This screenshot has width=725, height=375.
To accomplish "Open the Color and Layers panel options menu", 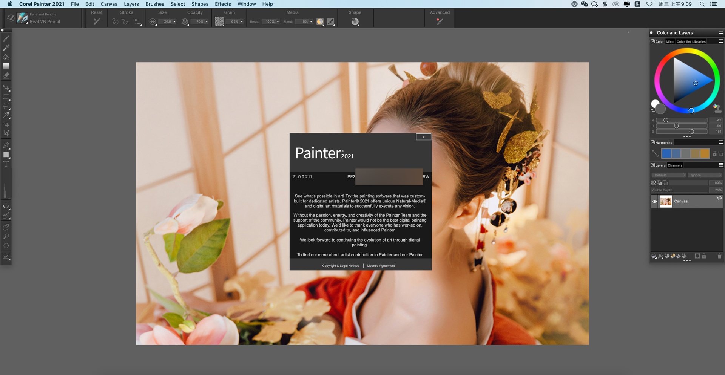I will click(721, 33).
